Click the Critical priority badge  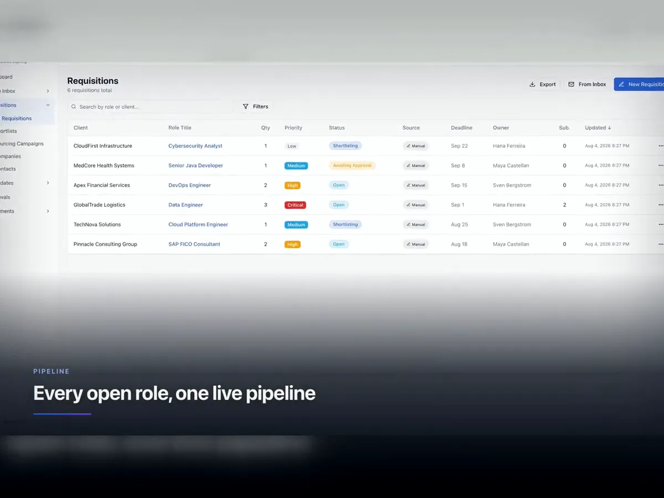pos(295,205)
